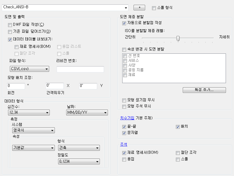Image resolution: width=234 pixels, height=176 pixels.
Task: Click the 리비전 번호 input field
Action: click(x=80, y=69)
